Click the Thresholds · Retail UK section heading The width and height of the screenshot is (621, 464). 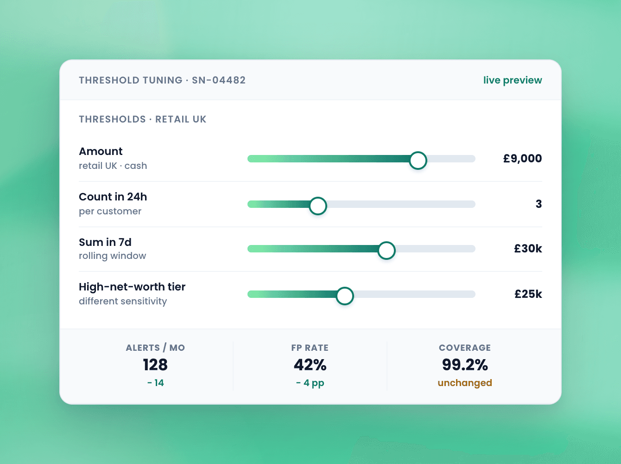(143, 119)
